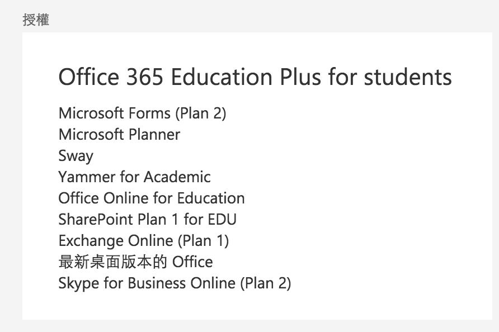Select the Microsoft Forms (Plan 2) entry

point(142,113)
